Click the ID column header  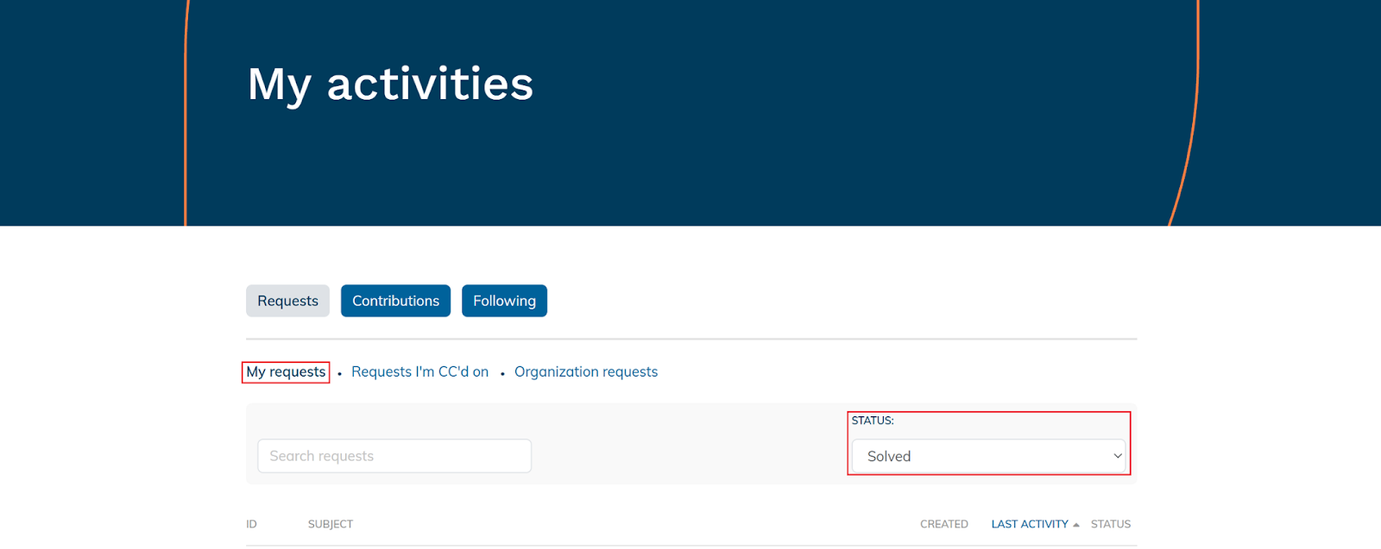tap(251, 524)
